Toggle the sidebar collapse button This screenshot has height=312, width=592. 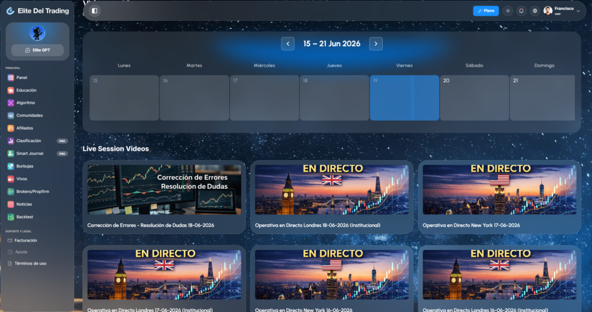pos(95,11)
